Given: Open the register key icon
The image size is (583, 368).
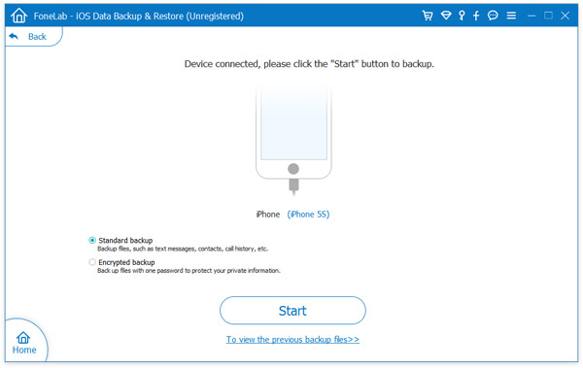Looking at the screenshot, I should point(462,16).
